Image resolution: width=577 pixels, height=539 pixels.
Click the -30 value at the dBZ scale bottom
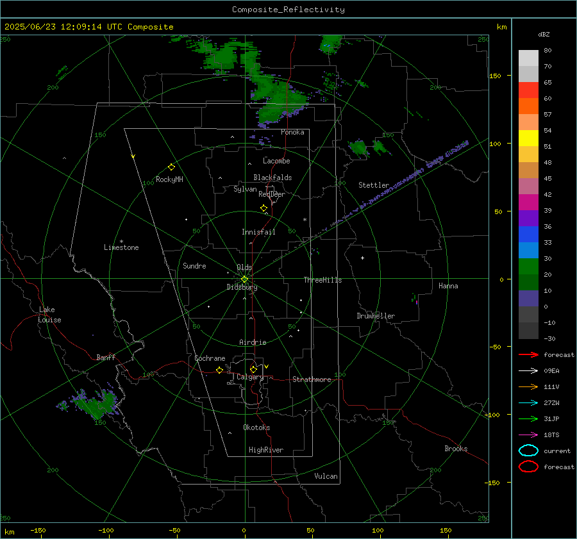[549, 338]
